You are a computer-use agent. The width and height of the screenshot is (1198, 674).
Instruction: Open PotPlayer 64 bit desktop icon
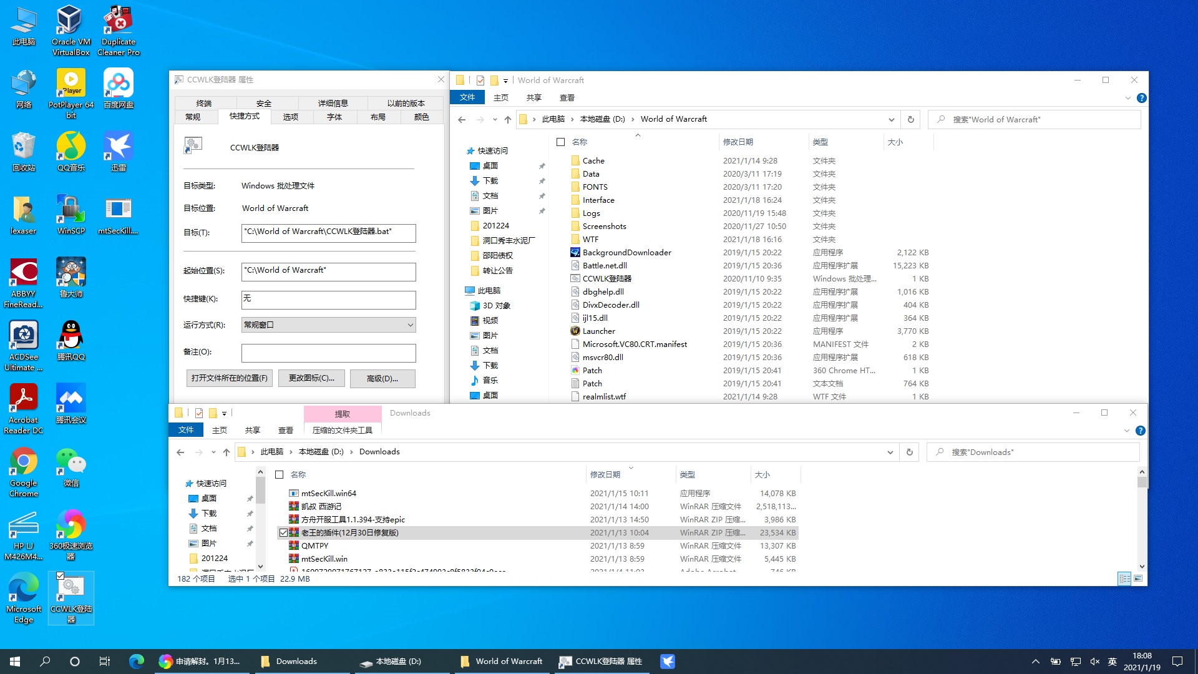(71, 84)
